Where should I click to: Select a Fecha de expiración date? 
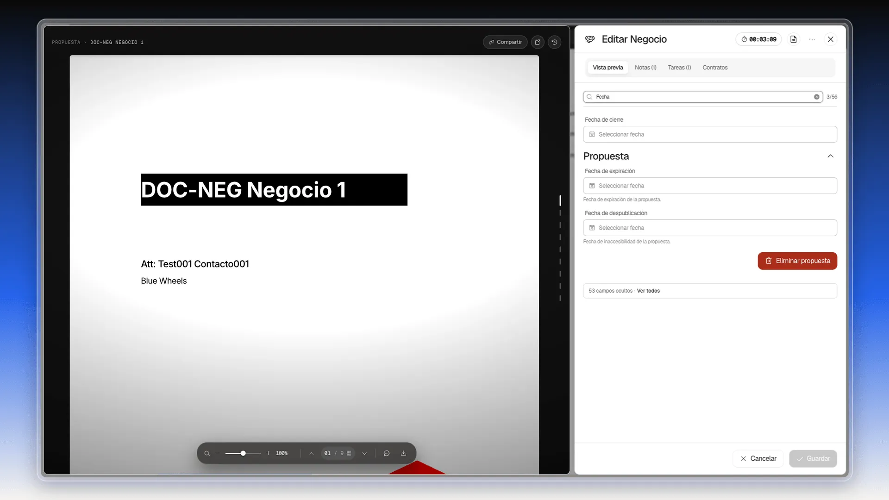pyautogui.click(x=710, y=186)
